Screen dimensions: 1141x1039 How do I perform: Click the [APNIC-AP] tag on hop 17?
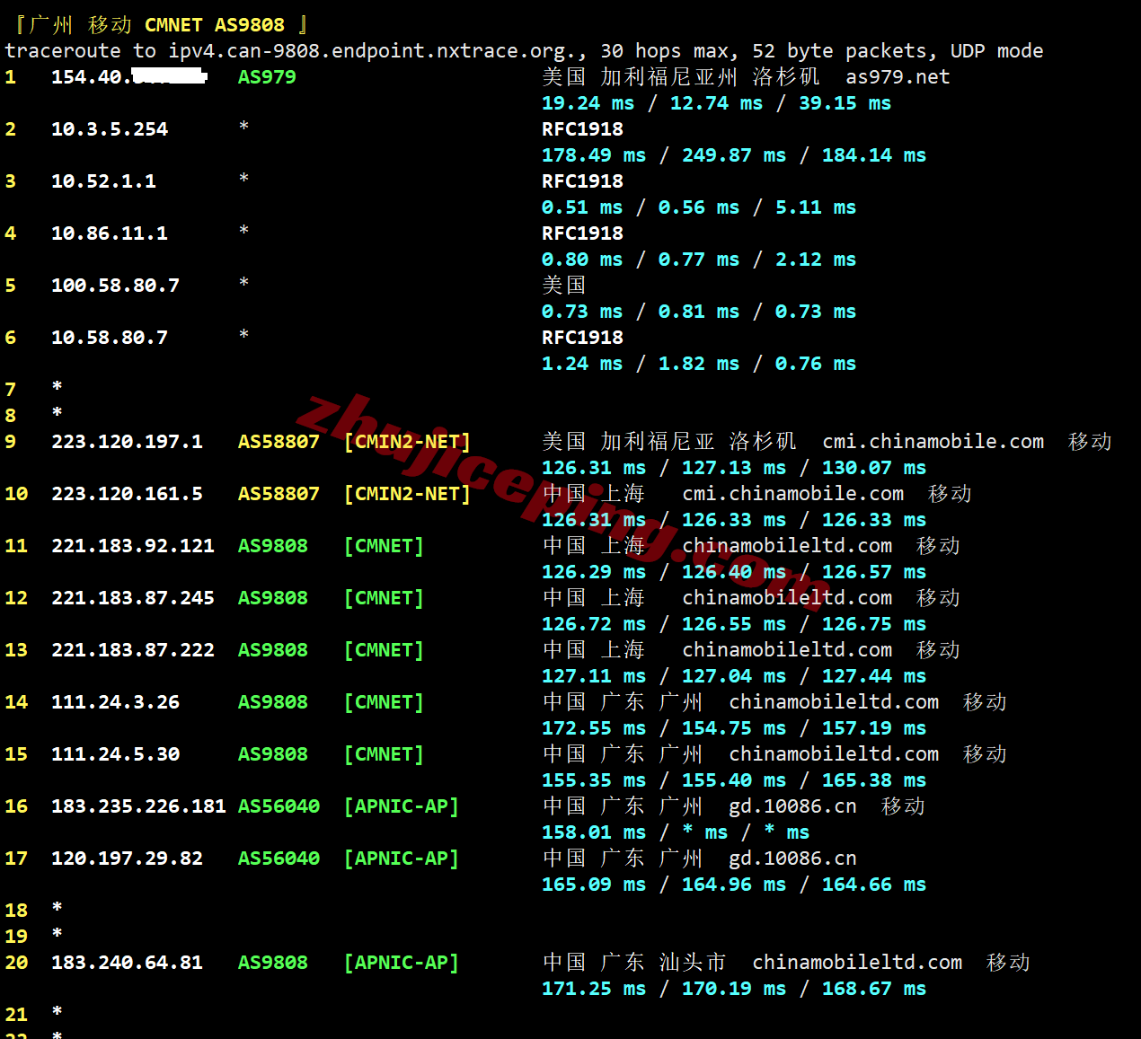401,858
